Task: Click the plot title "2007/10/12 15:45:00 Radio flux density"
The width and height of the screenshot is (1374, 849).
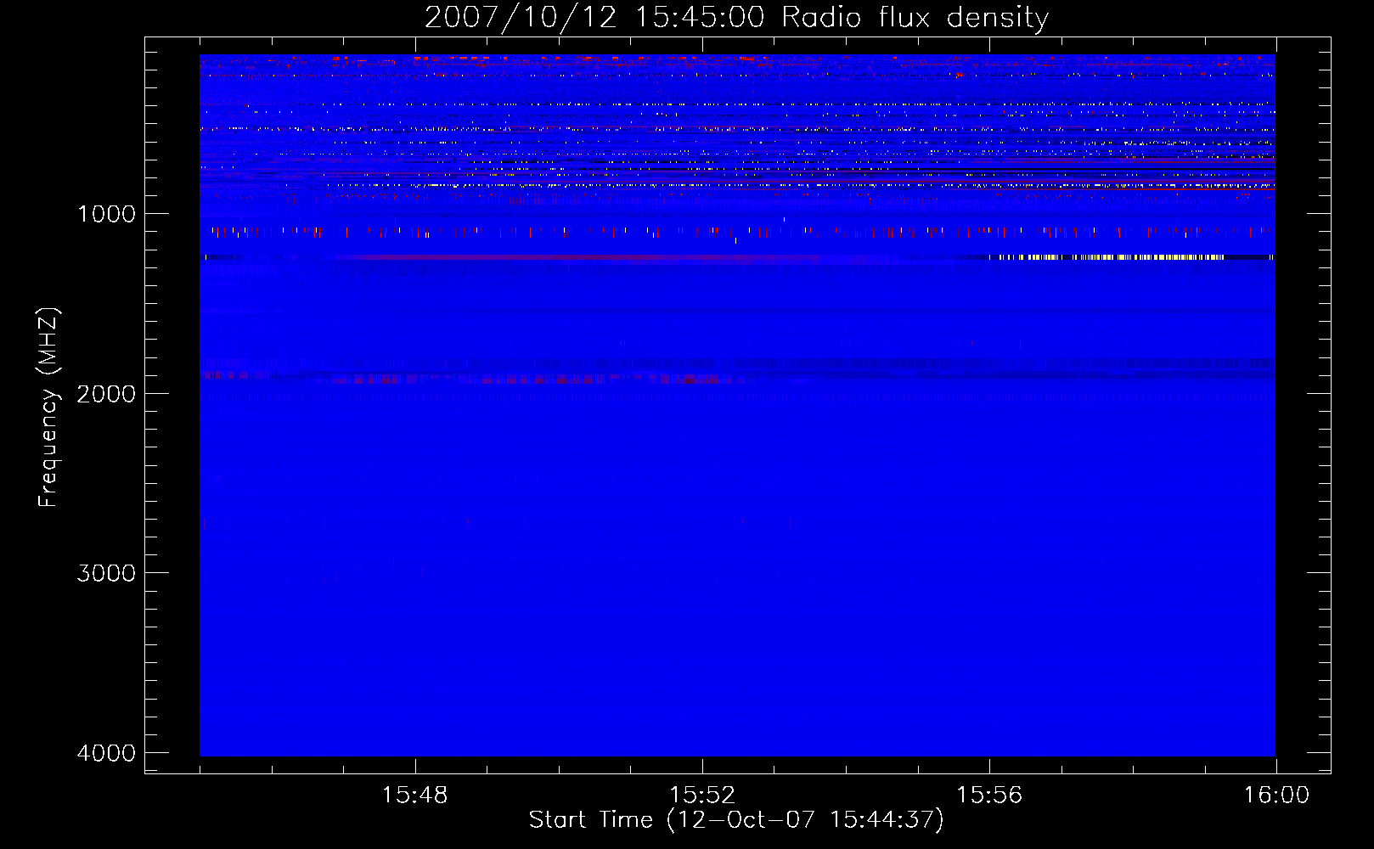Action: coord(736,18)
